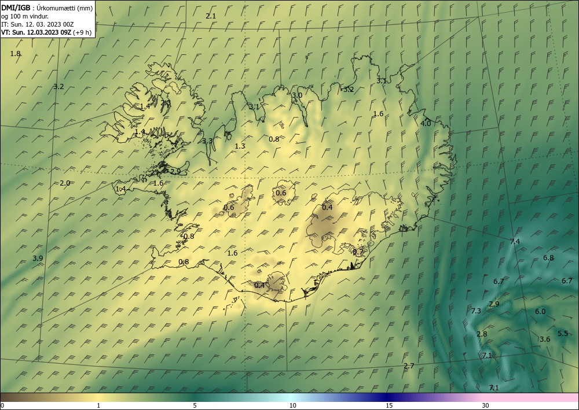
Task: Click the 2.3 value in the Westfjords
Action: pos(166,103)
